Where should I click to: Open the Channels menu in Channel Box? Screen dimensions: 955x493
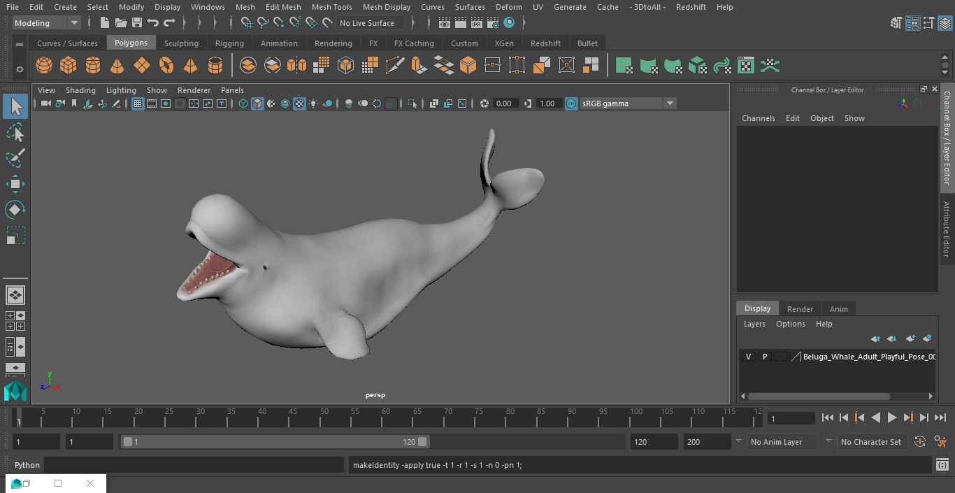759,118
